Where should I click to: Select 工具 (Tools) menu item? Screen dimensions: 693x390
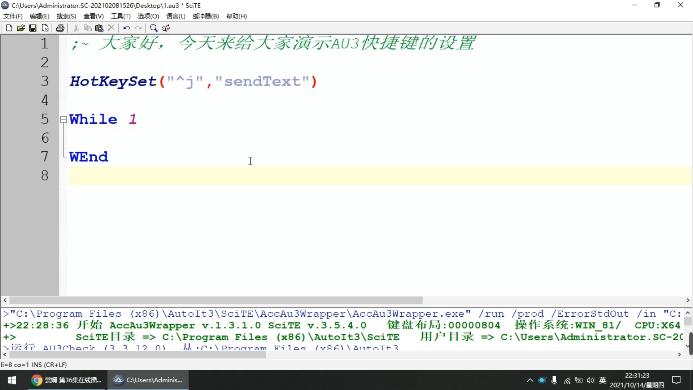pyautogui.click(x=121, y=16)
